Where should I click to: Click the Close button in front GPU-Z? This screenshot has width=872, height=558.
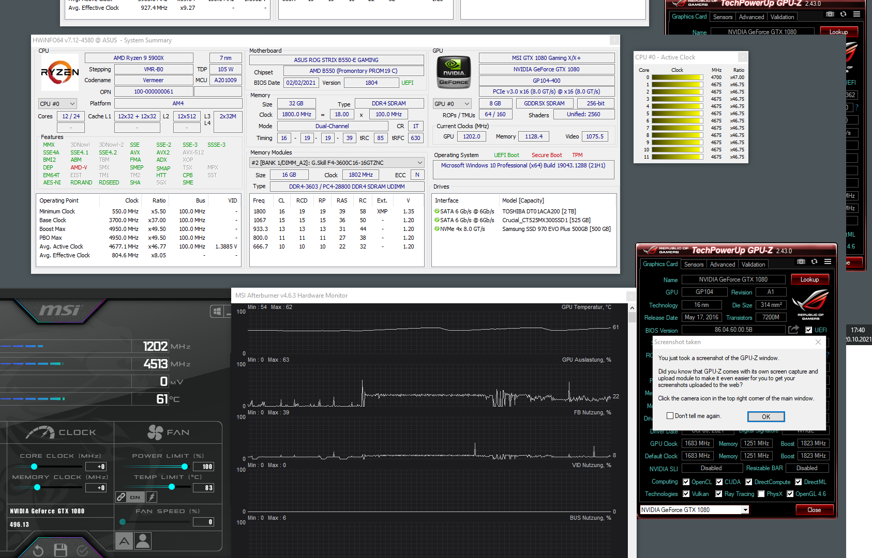(x=814, y=510)
